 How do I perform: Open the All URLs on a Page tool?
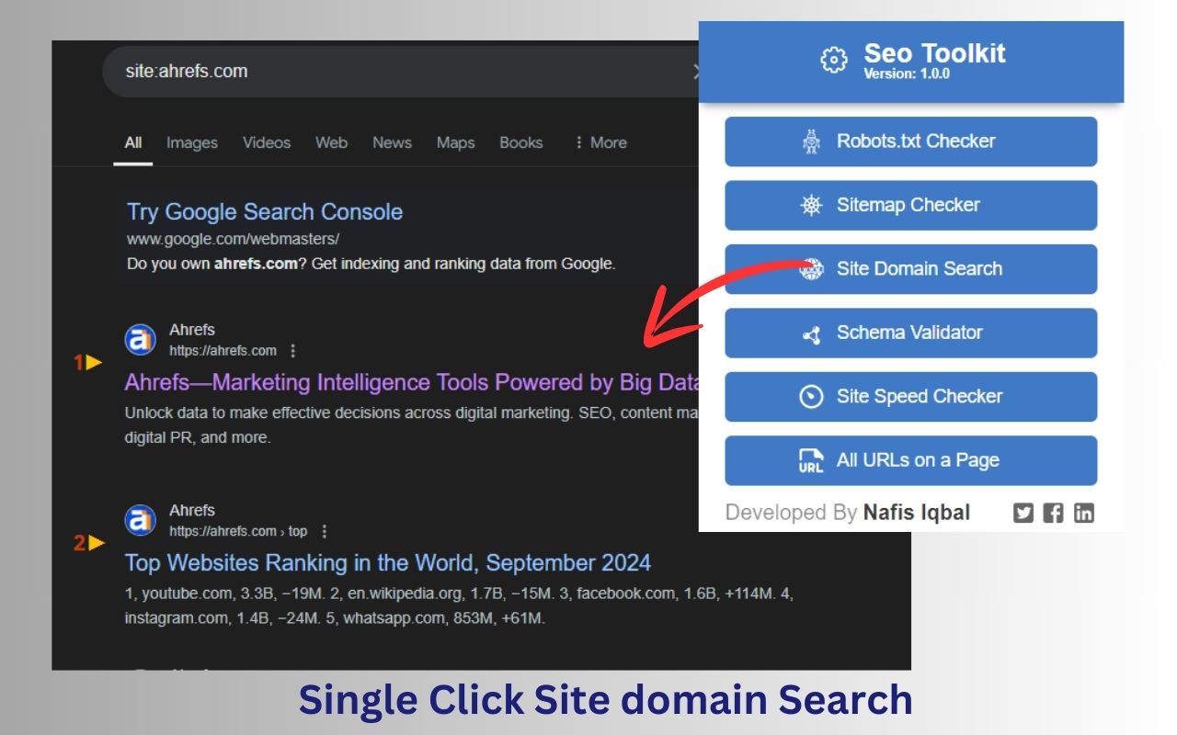pos(910,460)
